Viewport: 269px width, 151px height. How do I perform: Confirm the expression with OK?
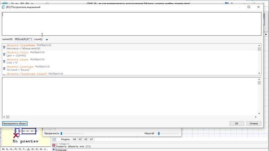(237, 123)
